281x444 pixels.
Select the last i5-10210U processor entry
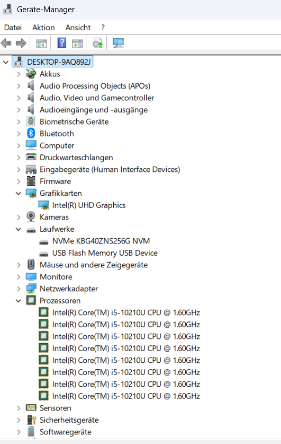click(x=126, y=396)
